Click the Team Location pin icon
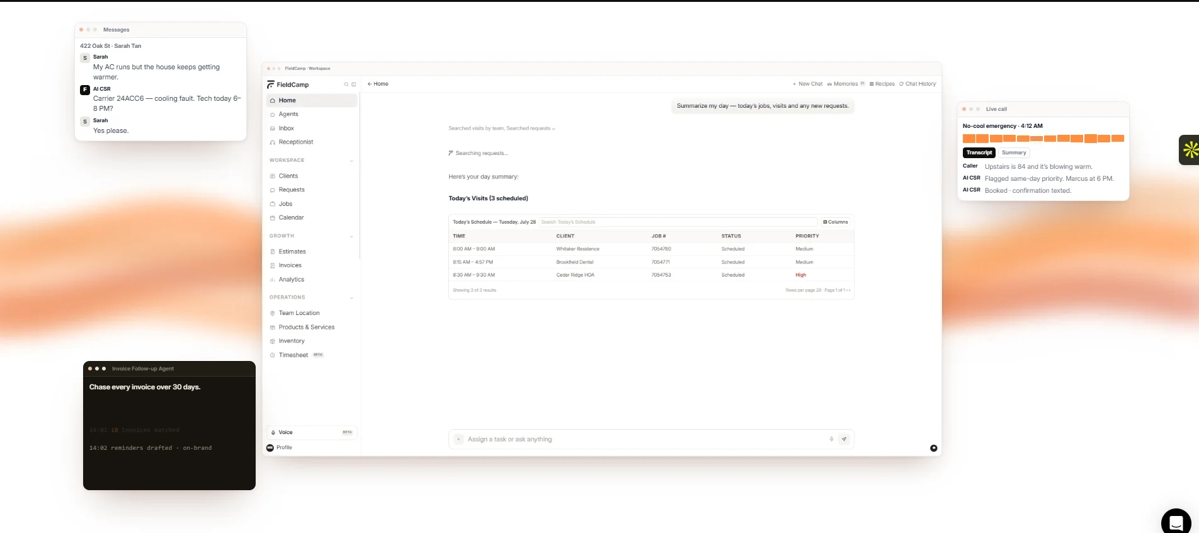The height and width of the screenshot is (533, 1199). (273, 313)
